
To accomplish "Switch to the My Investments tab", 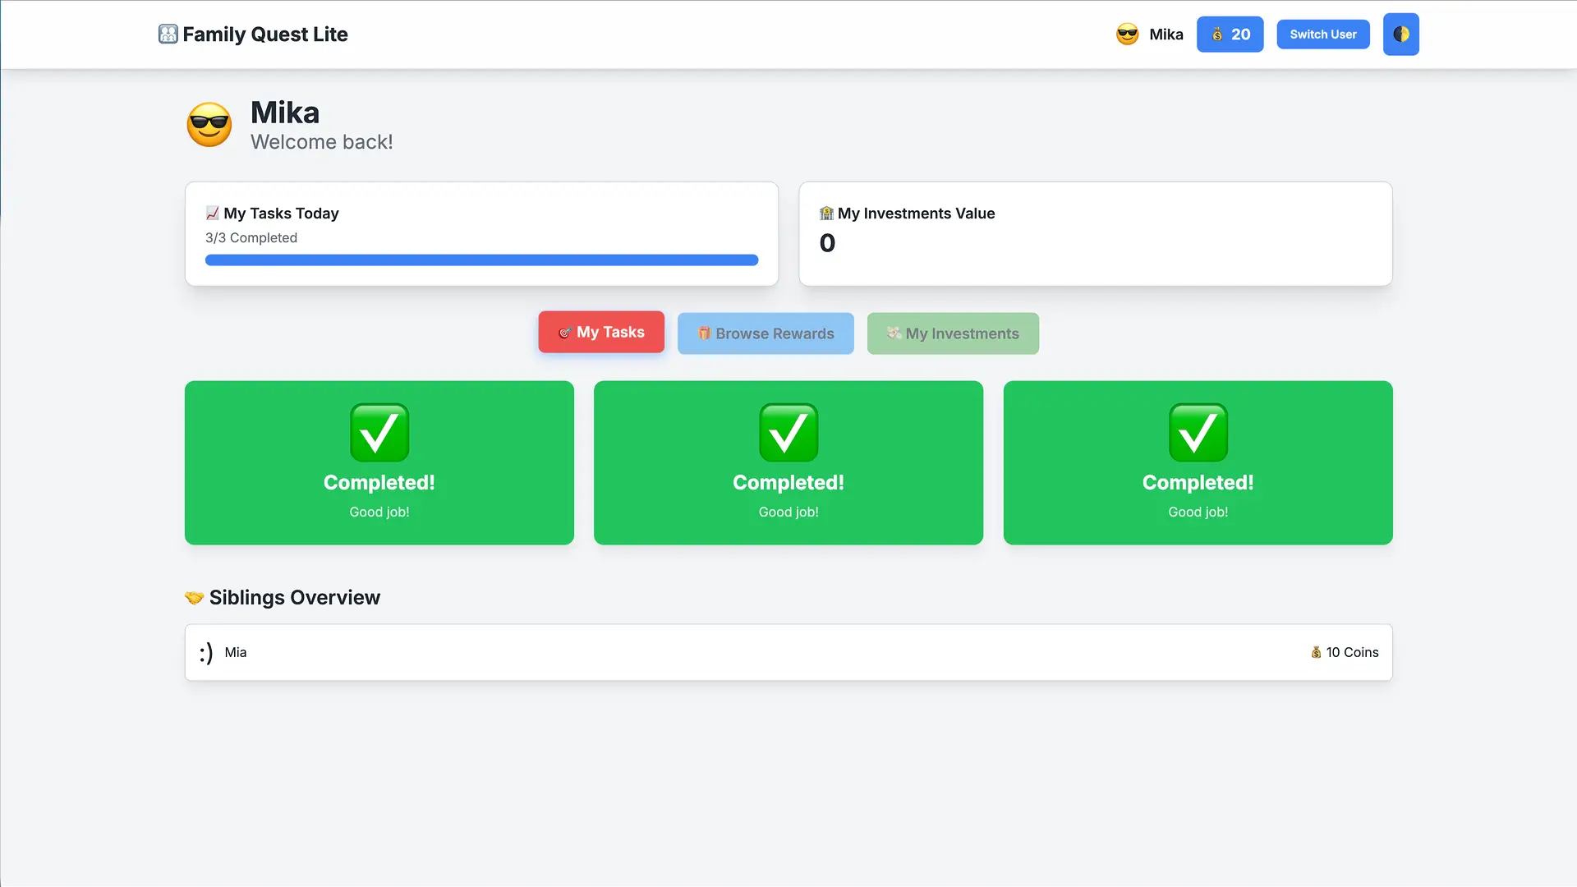I will point(953,333).
